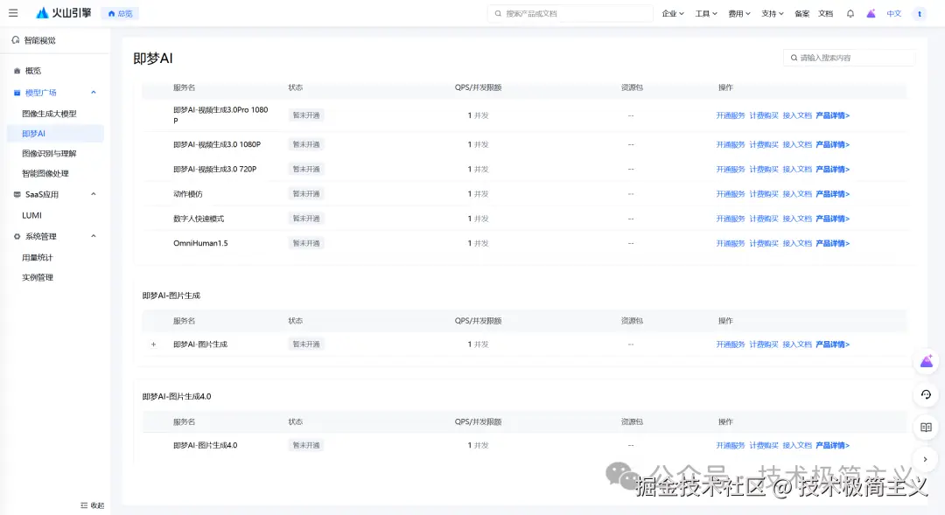This screenshot has width=945, height=515.
Task: Open LUMI sidebar item
Action: 32,215
